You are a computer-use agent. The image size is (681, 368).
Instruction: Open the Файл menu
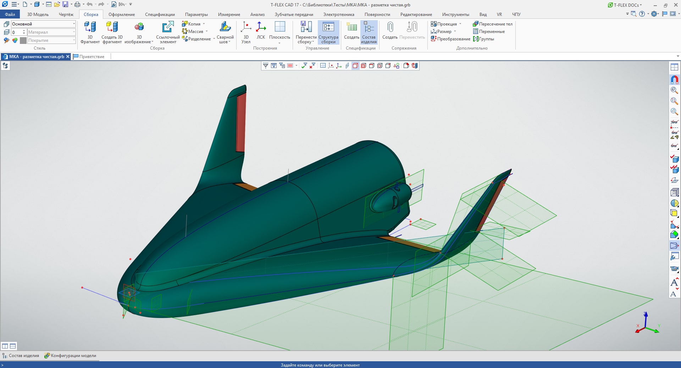click(x=10, y=15)
